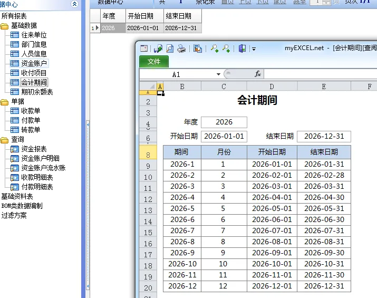Click the calendar grid icon in myEXCEL toolbar
This screenshot has height=298, width=377.
click(144, 49)
